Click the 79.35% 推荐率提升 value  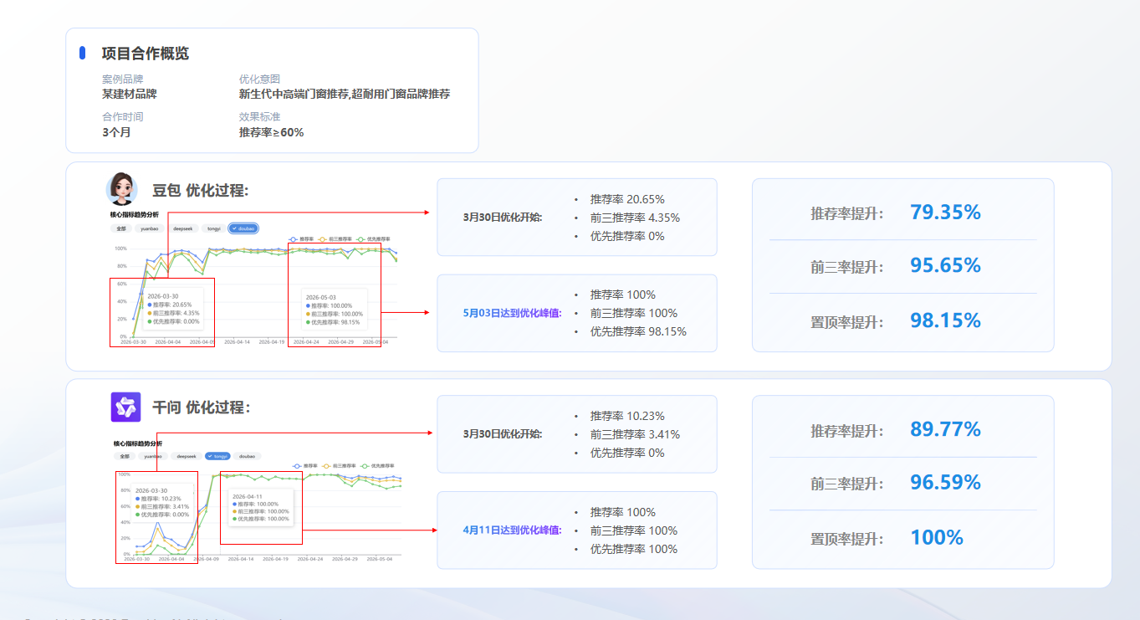(945, 213)
